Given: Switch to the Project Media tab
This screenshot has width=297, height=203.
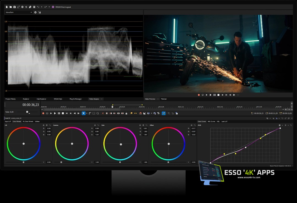Looking at the screenshot, I should (11, 99).
